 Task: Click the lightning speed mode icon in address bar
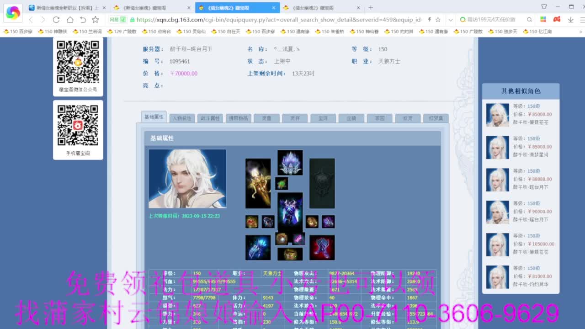coord(429,20)
